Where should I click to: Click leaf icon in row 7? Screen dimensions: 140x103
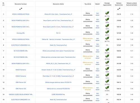(107, 50)
